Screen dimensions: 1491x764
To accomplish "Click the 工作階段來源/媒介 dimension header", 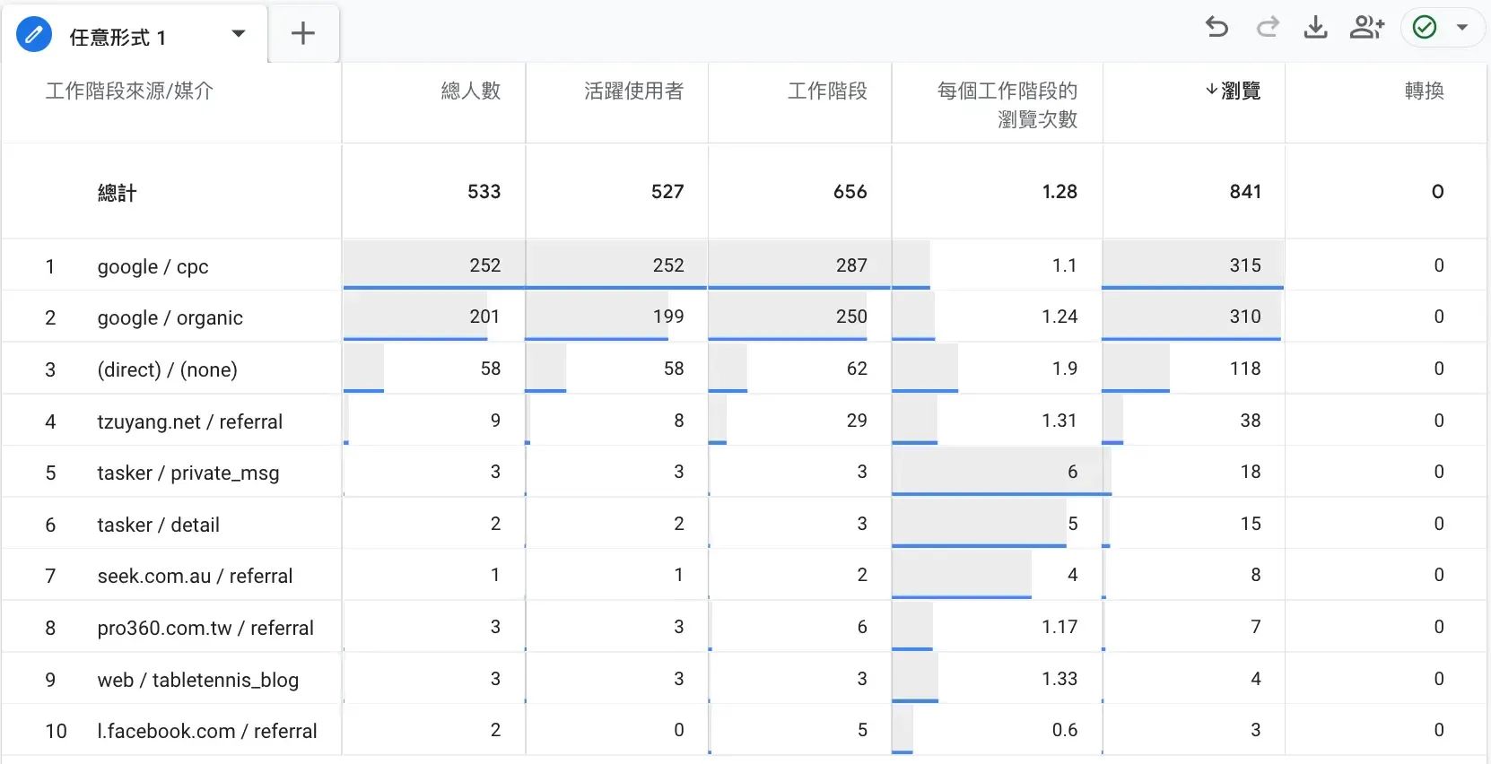I will [129, 91].
